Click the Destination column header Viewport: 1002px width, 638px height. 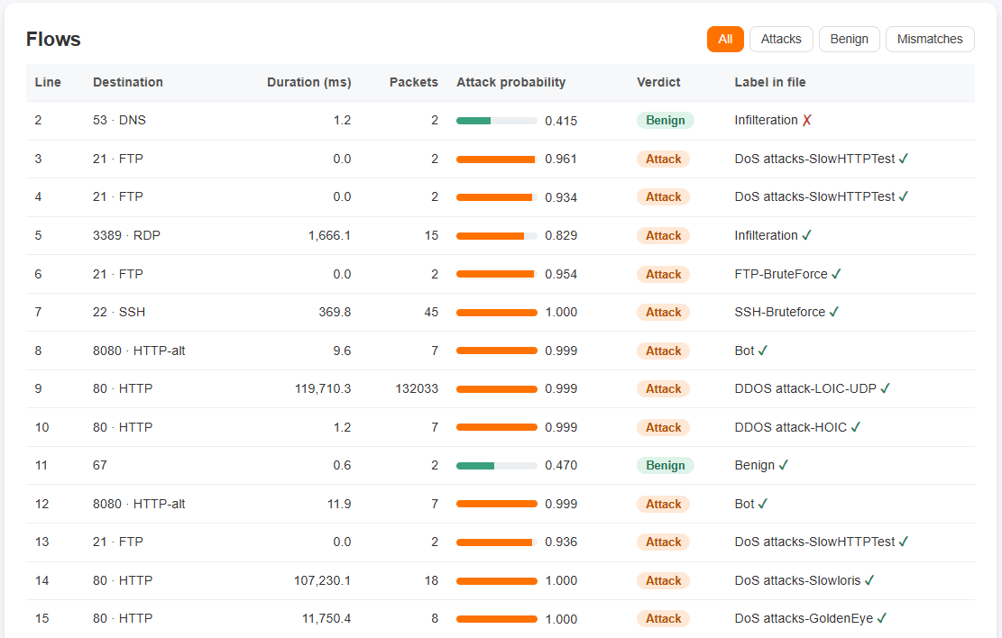coord(128,82)
